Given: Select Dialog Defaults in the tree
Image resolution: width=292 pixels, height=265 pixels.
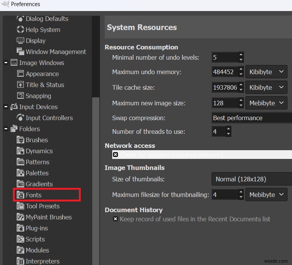Looking at the screenshot, I should [x=47, y=19].
